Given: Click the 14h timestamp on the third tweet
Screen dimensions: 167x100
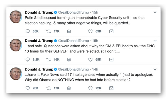Looking at the screenshot, I should (95, 69).
